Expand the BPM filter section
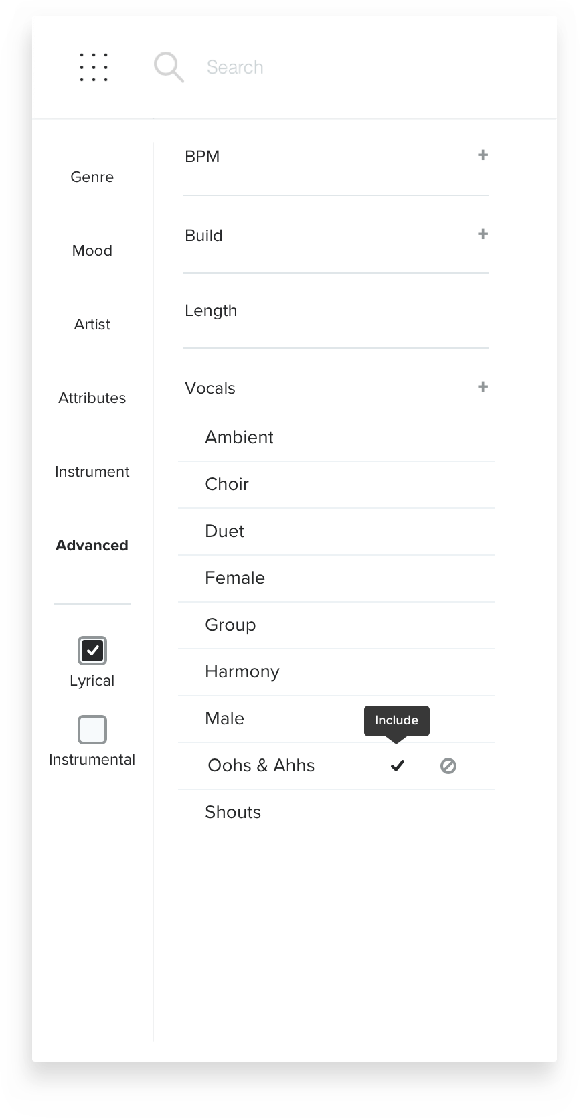 click(482, 155)
